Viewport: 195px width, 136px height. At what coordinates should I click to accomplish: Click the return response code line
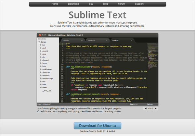point(79,90)
